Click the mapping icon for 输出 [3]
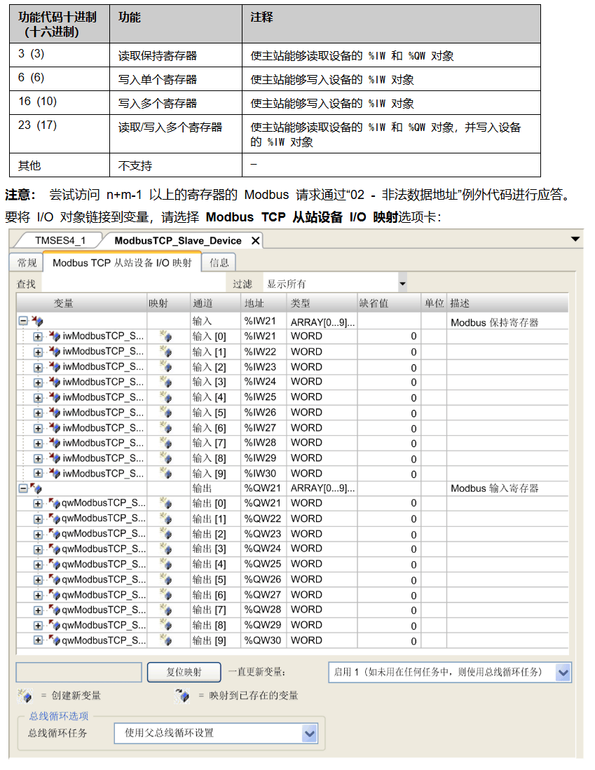 166,549
